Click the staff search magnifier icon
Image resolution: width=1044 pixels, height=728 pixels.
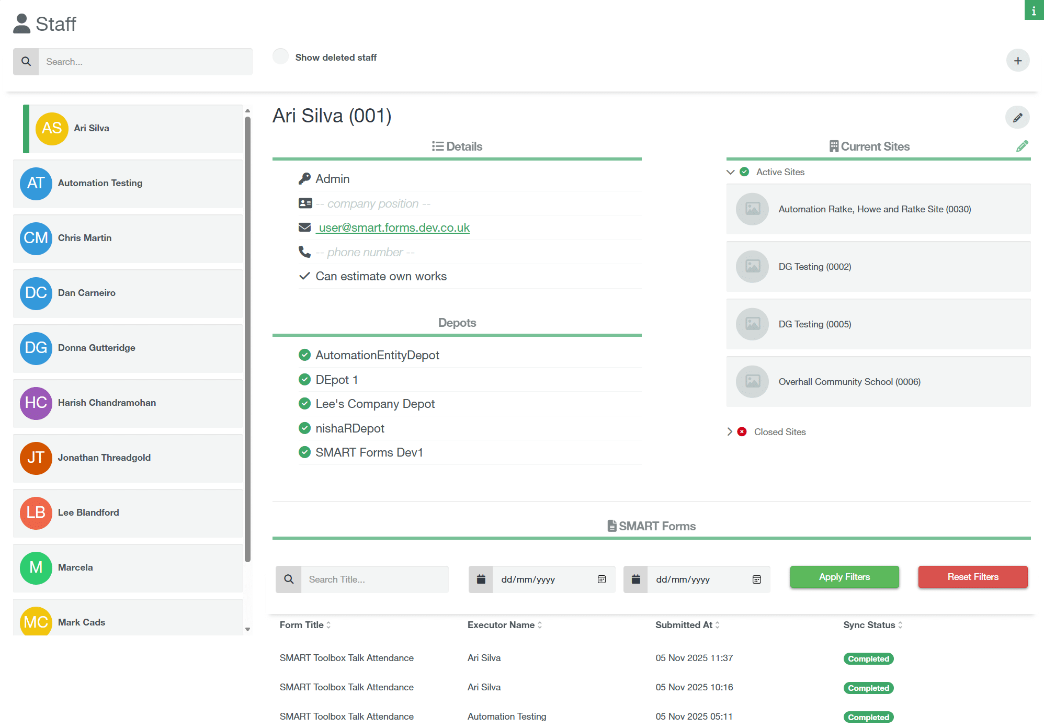pos(26,62)
